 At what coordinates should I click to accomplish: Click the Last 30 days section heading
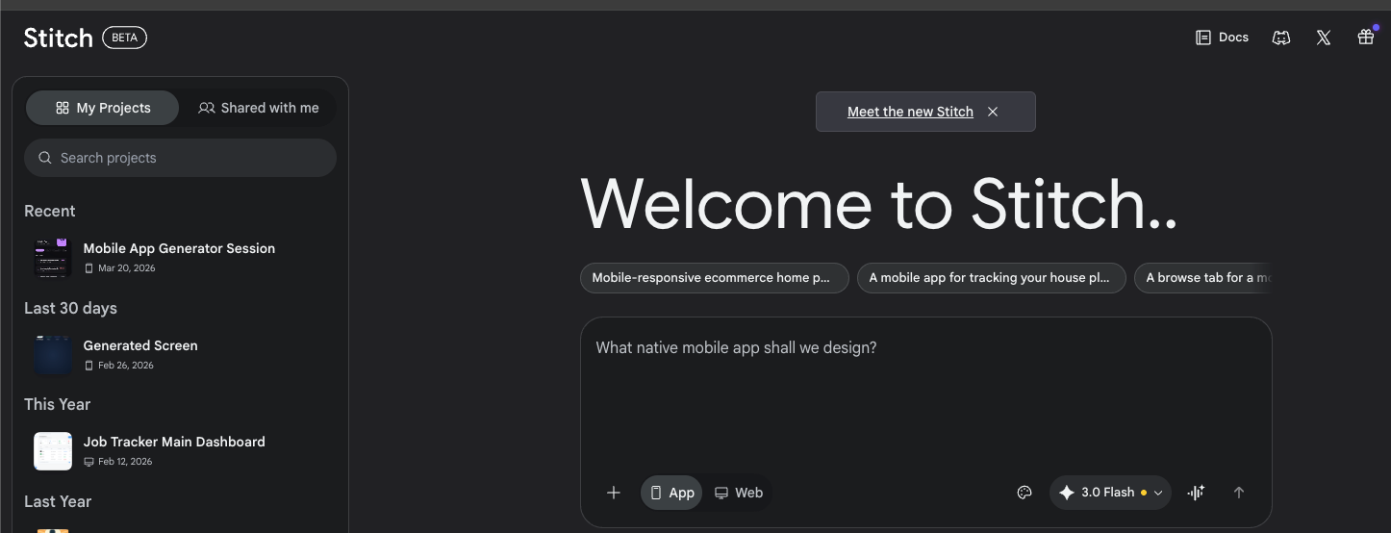(x=70, y=308)
